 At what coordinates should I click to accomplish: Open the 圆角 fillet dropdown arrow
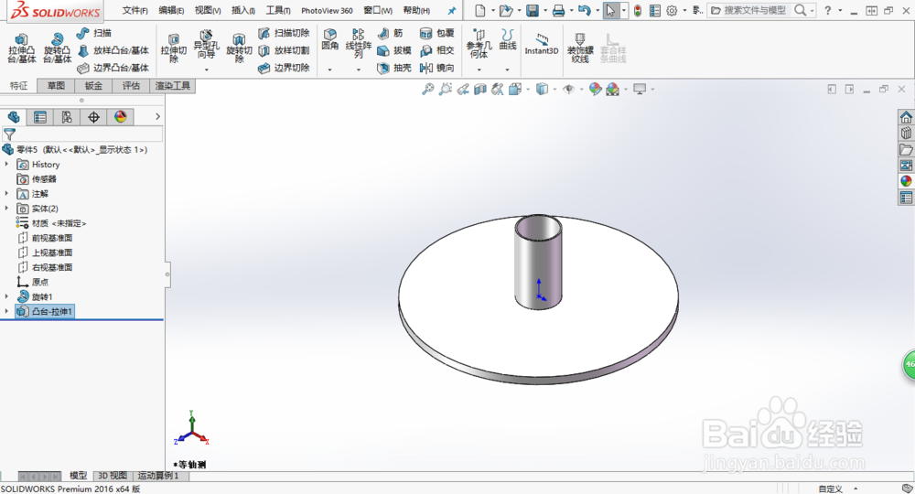pos(329,70)
